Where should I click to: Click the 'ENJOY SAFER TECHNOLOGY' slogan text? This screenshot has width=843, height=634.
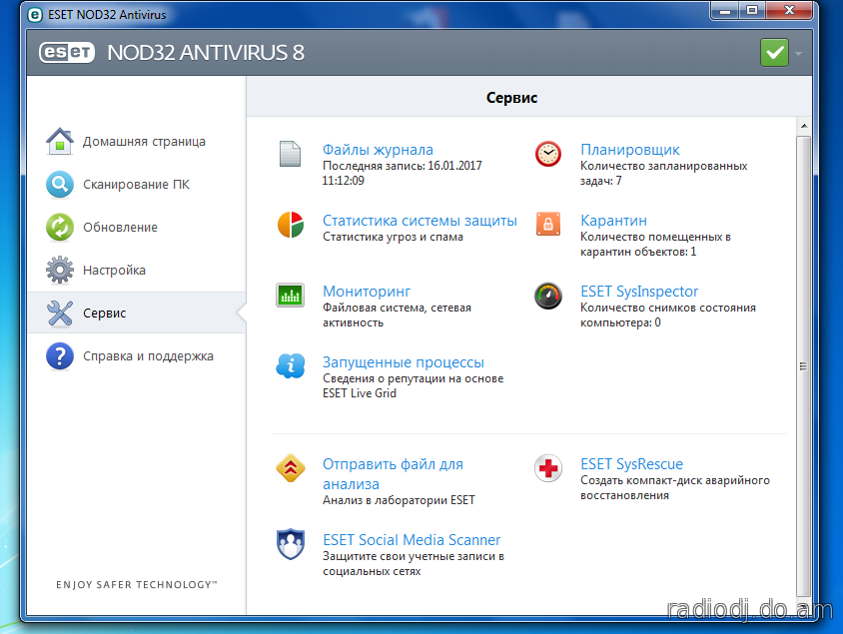pos(137,584)
